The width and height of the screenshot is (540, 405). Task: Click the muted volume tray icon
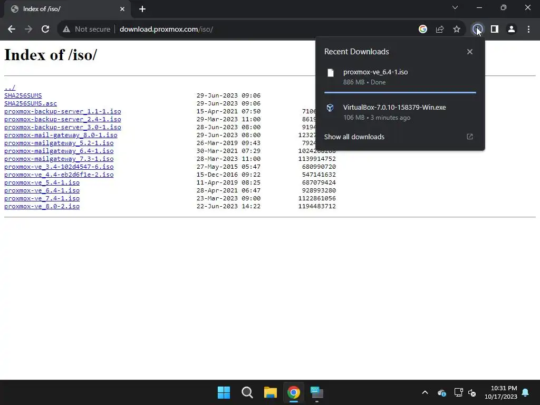tap(472, 392)
